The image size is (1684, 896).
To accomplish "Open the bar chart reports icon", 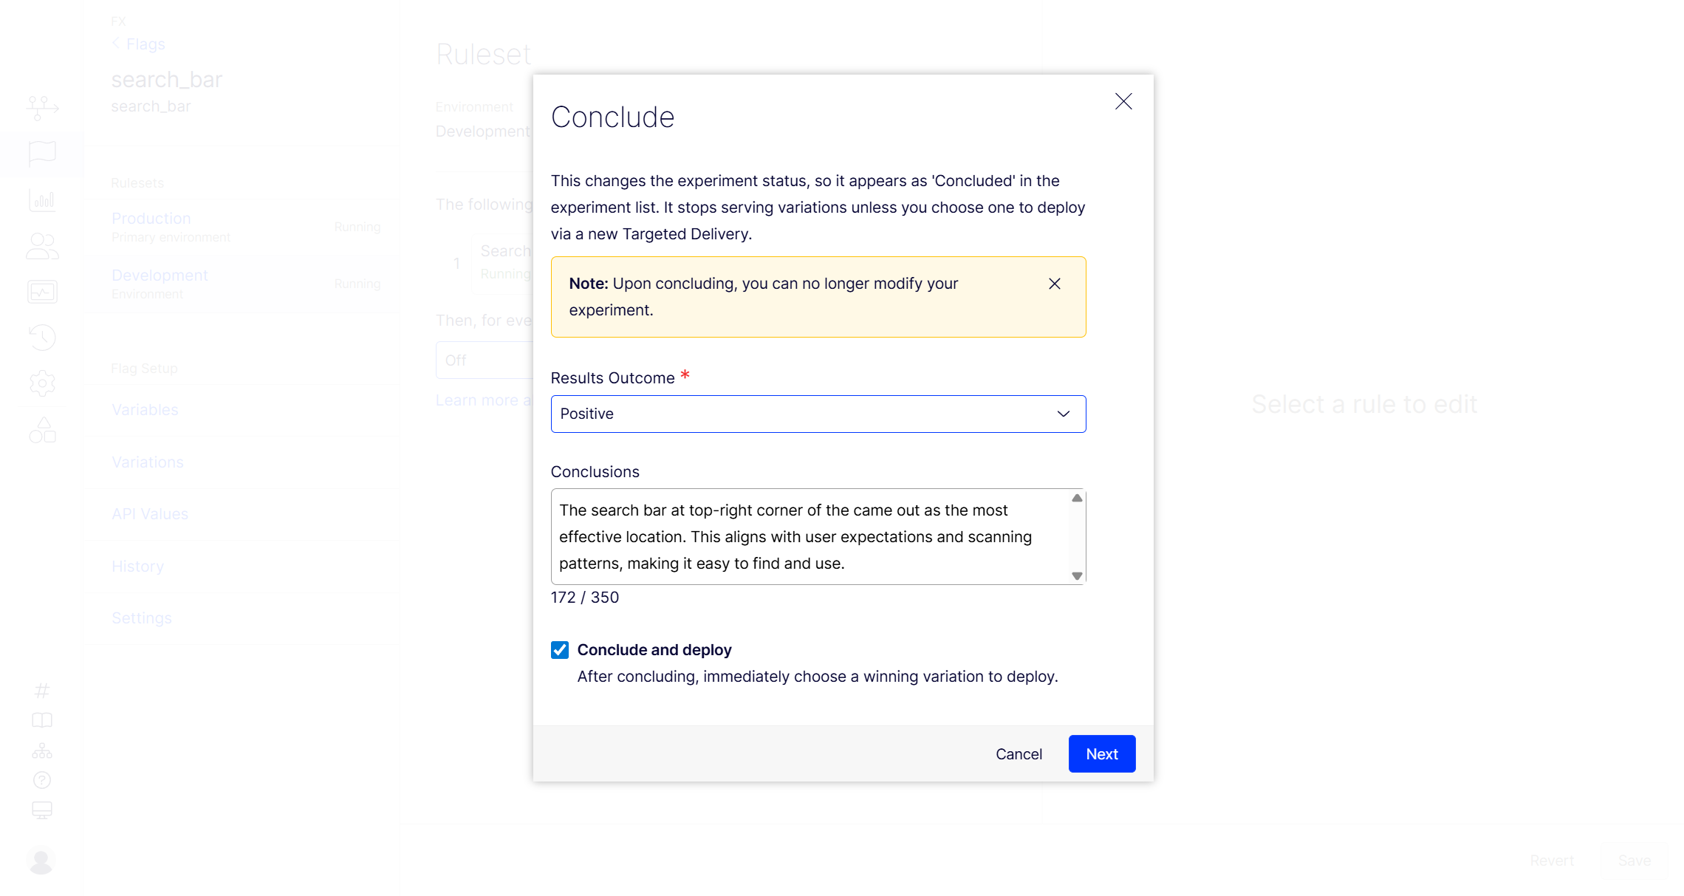I will click(42, 200).
